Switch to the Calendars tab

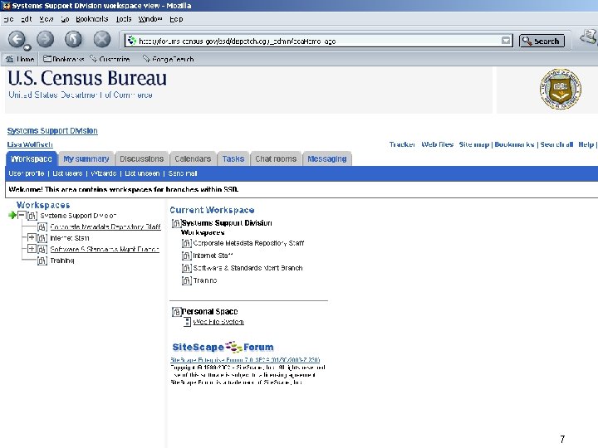tap(193, 158)
